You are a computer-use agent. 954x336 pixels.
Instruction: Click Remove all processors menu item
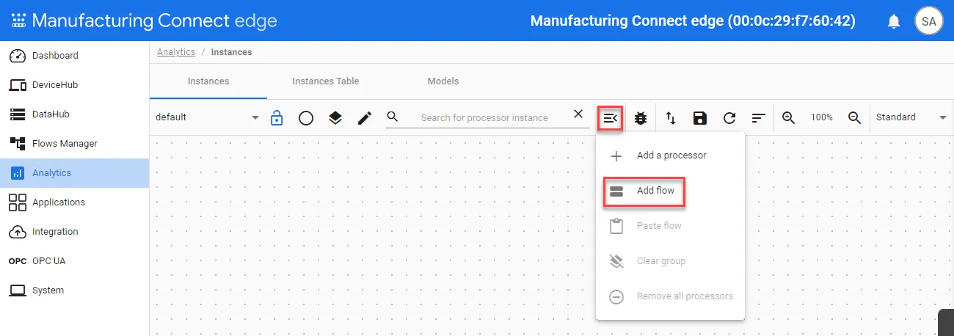click(x=670, y=296)
